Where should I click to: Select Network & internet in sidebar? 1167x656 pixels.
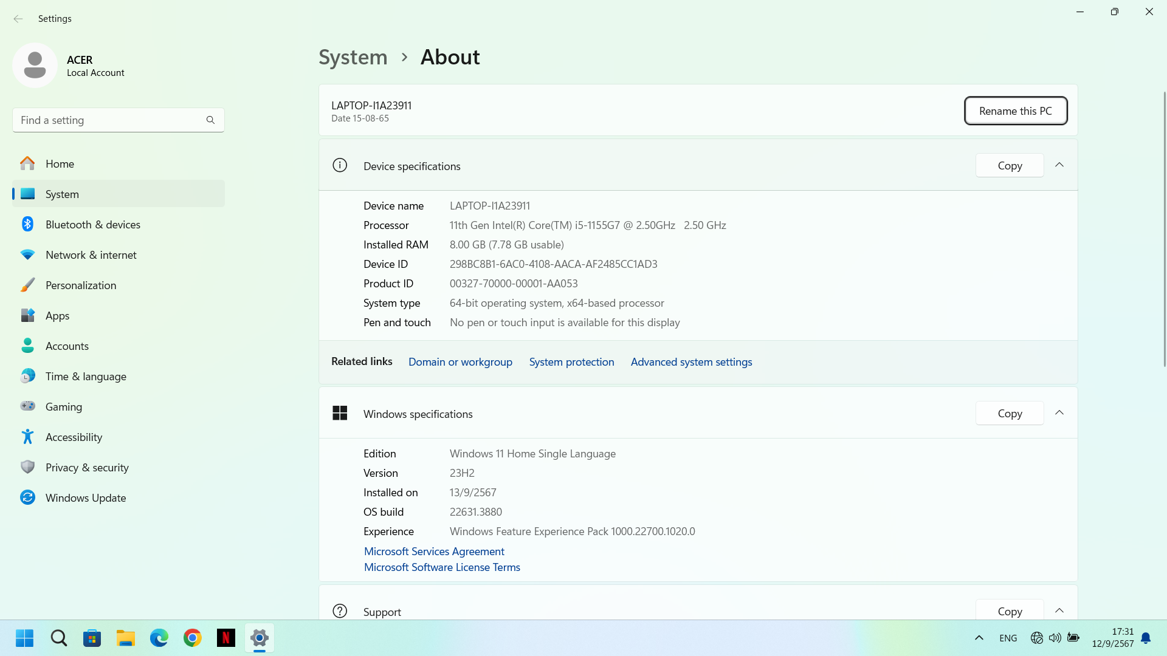[x=119, y=255]
